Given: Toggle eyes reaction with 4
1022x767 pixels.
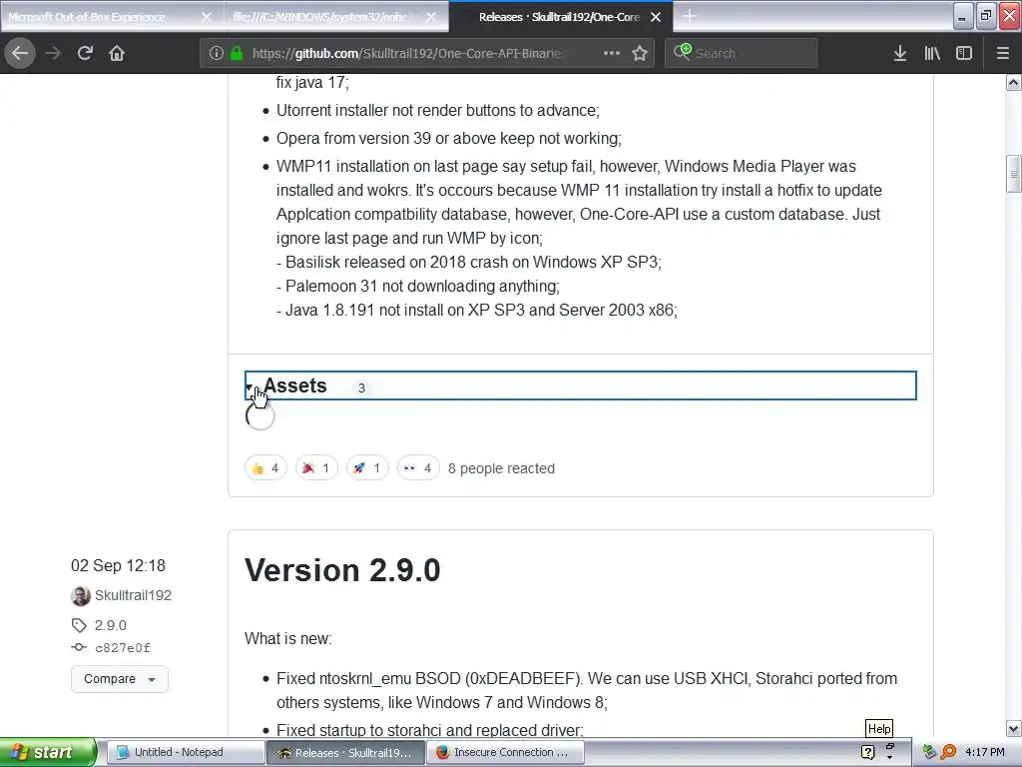Looking at the screenshot, I should pyautogui.click(x=418, y=468).
